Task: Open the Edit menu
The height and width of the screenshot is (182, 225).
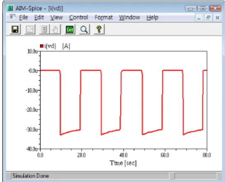Action: pos(39,17)
